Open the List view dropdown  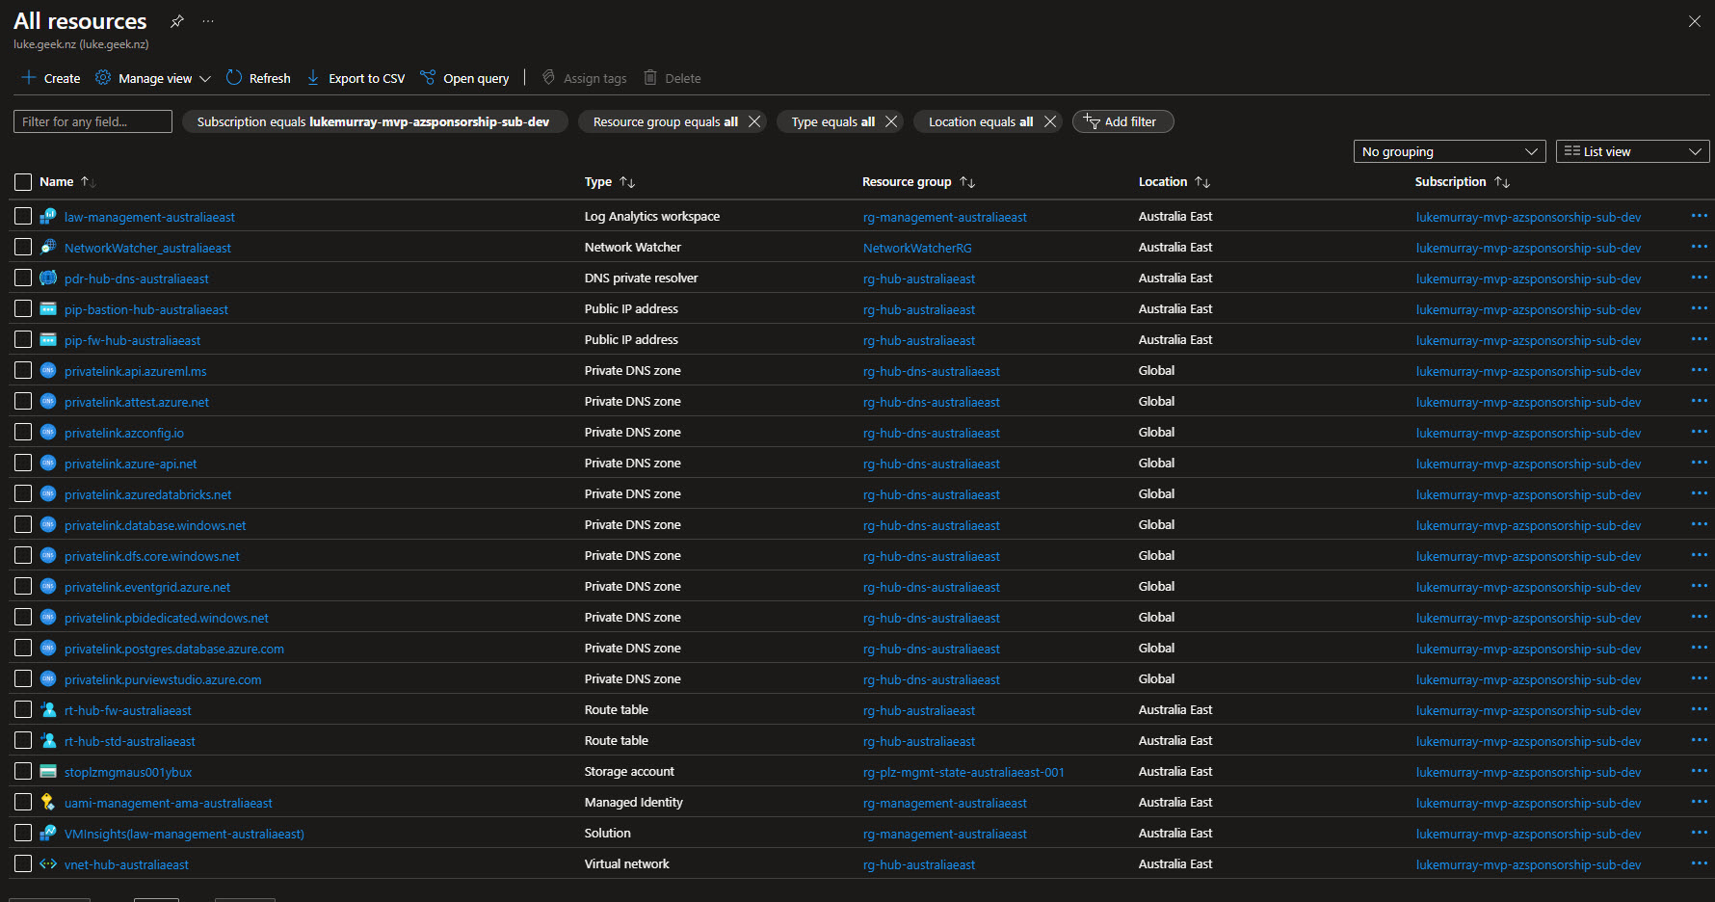click(x=1632, y=151)
